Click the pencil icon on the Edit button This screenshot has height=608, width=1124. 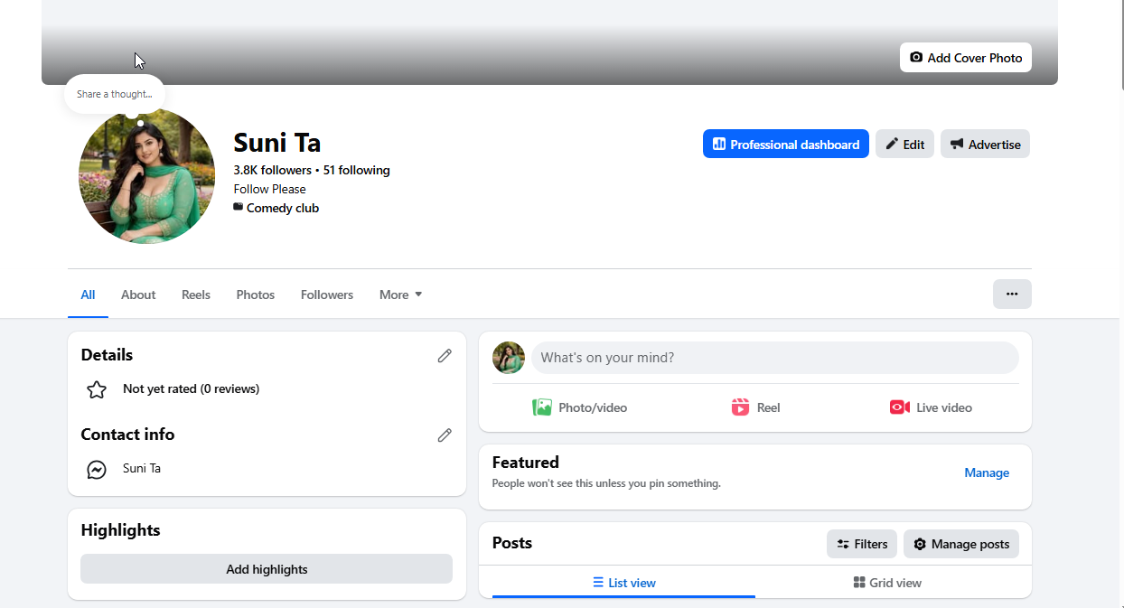[892, 144]
